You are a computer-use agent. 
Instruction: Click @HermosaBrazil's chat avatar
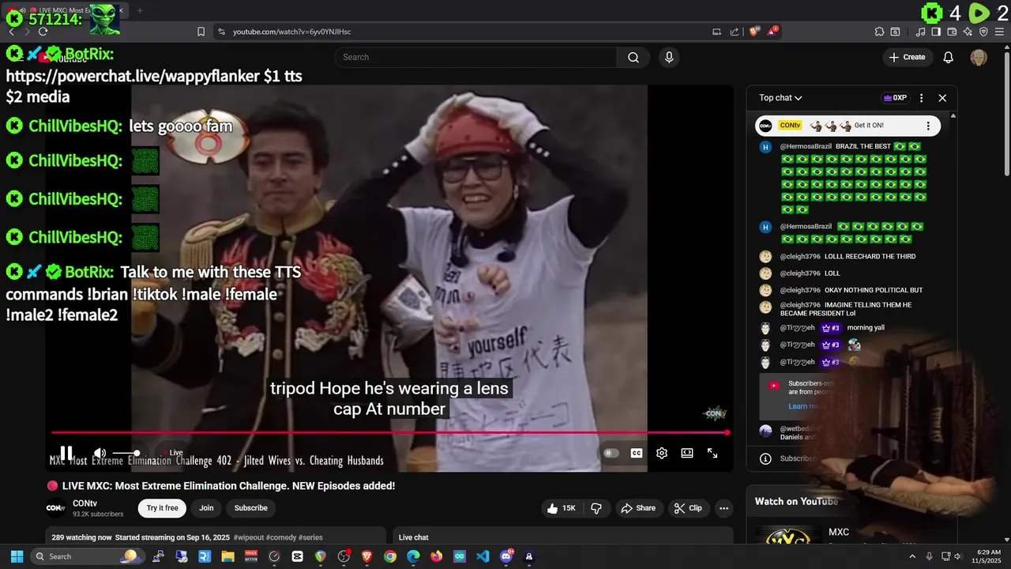(x=765, y=147)
